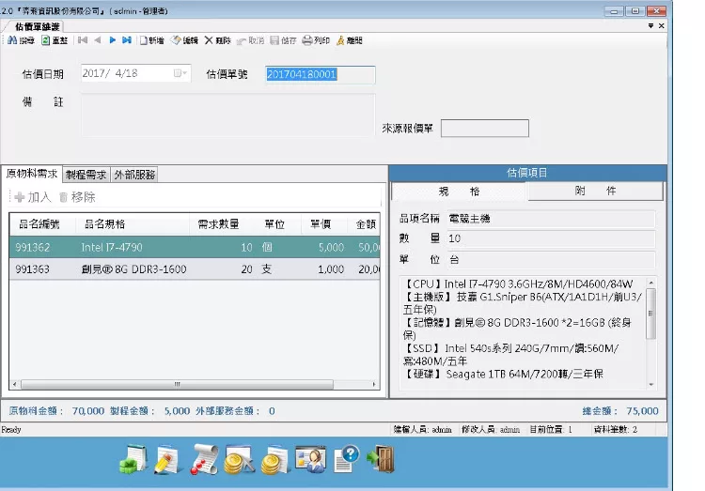Open the help document icon in bottom dock
The width and height of the screenshot is (705, 491).
(346, 459)
